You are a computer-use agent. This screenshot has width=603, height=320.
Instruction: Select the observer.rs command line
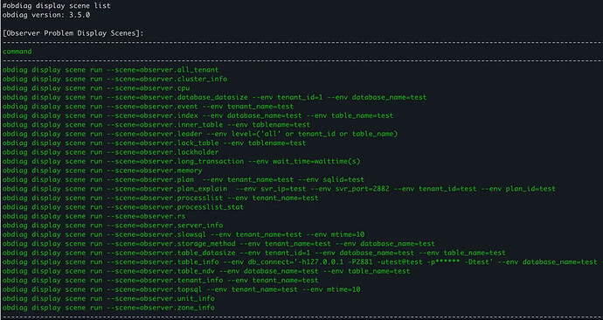(x=94, y=217)
